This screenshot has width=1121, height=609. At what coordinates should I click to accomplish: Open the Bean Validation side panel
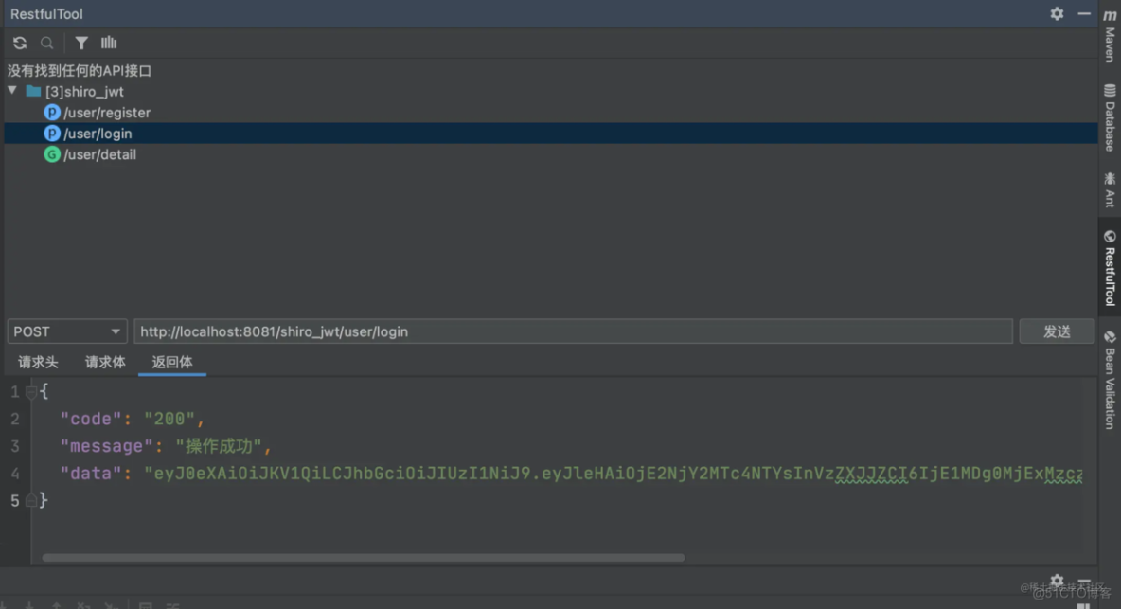[1110, 381]
